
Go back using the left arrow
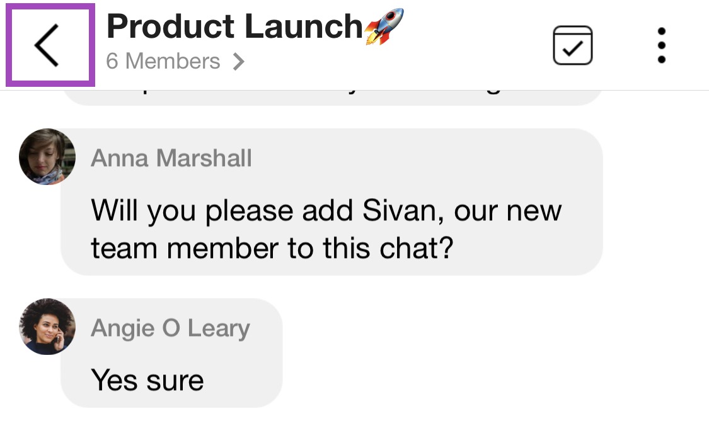pyautogui.click(x=47, y=45)
